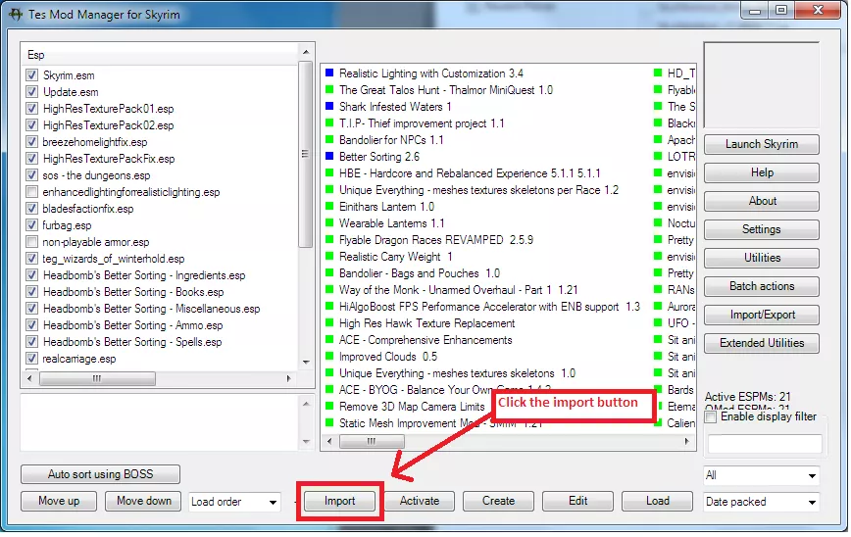851x537 pixels.
Task: Click the Esp column header
Action: pyautogui.click(x=161, y=55)
